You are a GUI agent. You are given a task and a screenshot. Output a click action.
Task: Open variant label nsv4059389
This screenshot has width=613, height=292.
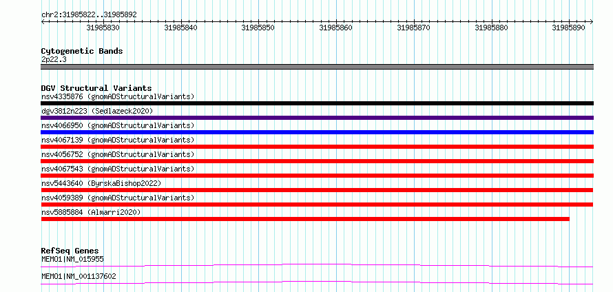click(118, 198)
